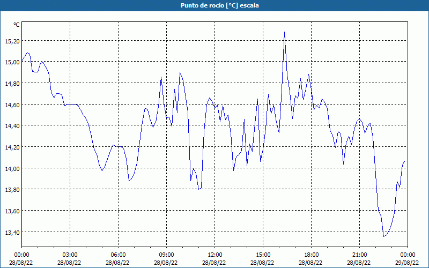Click the 06:00 time axis label

click(118, 255)
